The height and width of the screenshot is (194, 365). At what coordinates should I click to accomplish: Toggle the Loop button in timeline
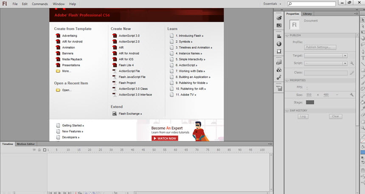pyautogui.click(x=80, y=193)
